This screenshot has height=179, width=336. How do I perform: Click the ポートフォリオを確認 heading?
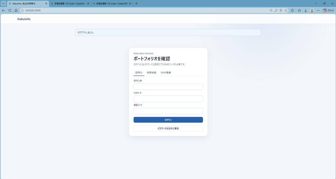tap(152, 59)
